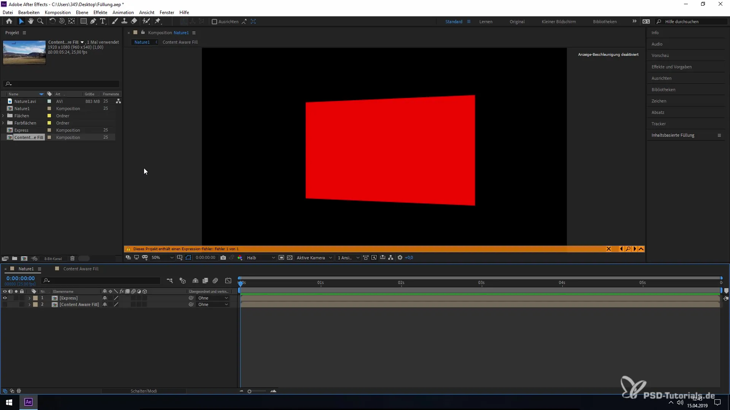Click the Hilfe durchsuchen search box

[691, 22]
